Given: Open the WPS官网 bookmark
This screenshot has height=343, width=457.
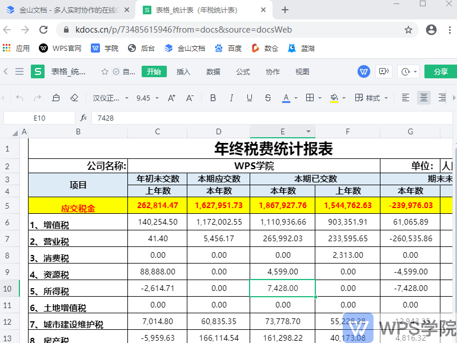Looking at the screenshot, I should pyautogui.click(x=60, y=48).
